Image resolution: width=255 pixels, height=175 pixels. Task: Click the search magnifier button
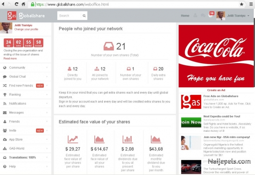tap(84, 16)
